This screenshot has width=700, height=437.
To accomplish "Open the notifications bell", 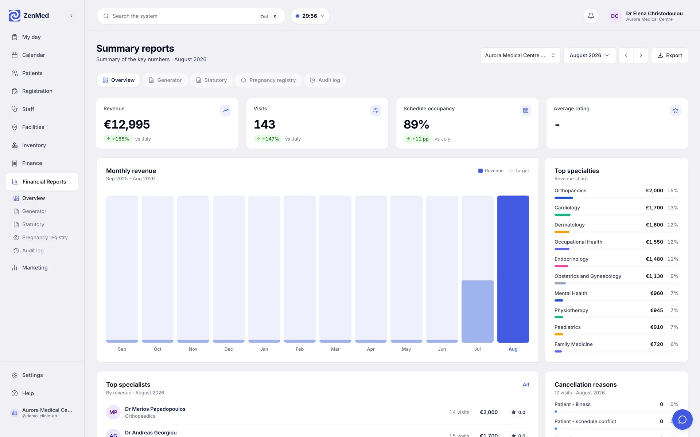I will click(x=591, y=16).
